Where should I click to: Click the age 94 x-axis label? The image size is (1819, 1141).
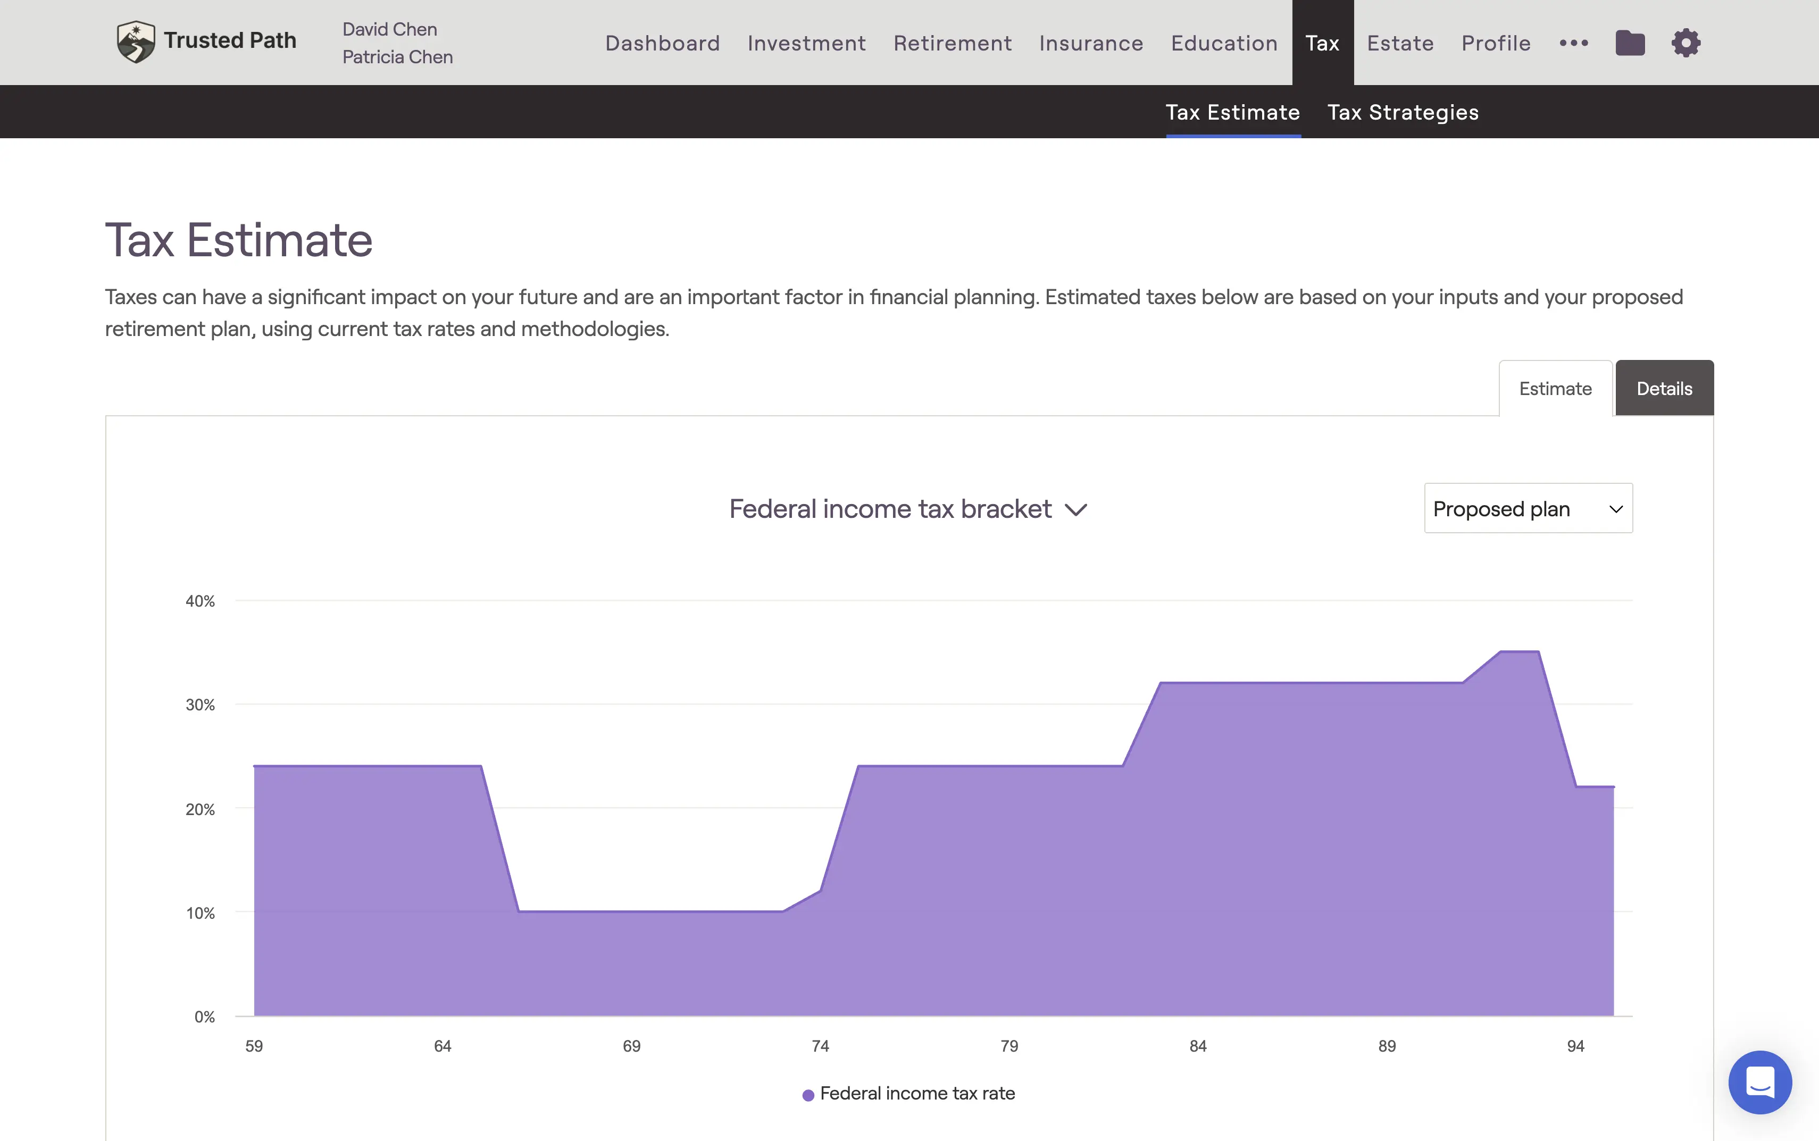(1575, 1046)
